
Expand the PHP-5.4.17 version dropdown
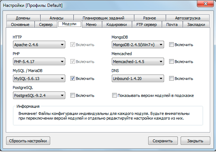click(39, 62)
